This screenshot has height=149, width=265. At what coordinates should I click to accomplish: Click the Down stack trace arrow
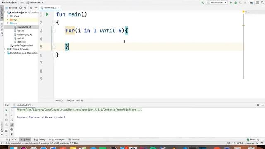(12, 115)
